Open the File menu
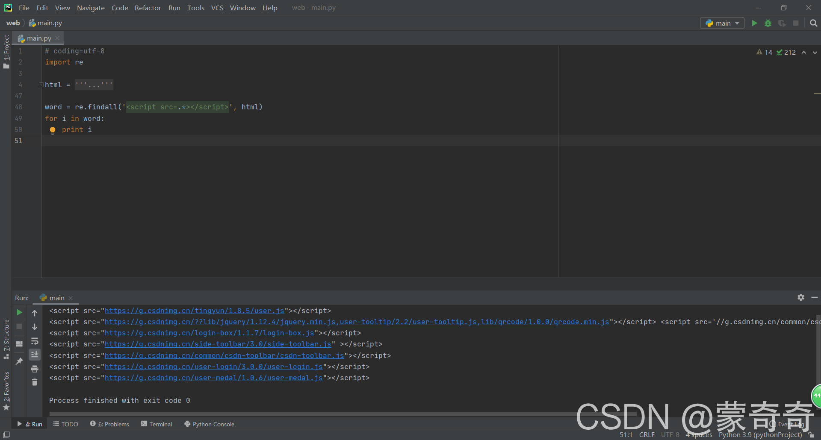The image size is (821, 440). (x=24, y=8)
